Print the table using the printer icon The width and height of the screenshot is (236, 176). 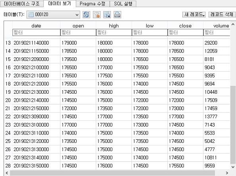tap(117, 15)
